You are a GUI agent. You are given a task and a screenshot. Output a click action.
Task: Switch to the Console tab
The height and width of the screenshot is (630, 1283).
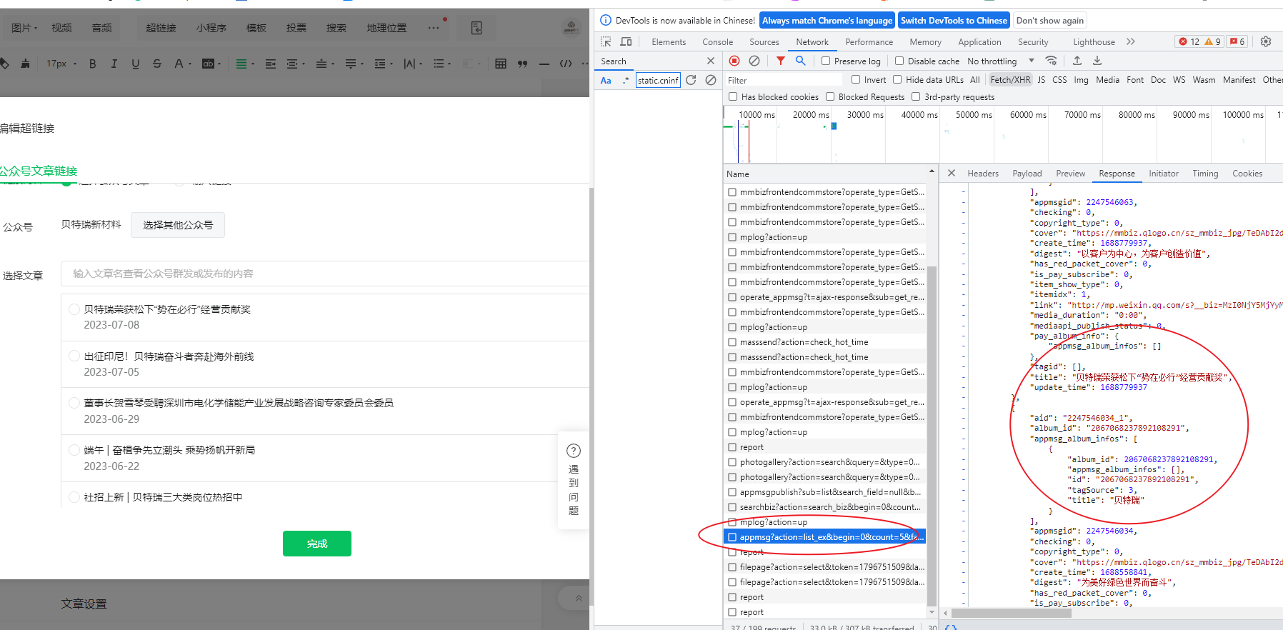click(x=718, y=42)
